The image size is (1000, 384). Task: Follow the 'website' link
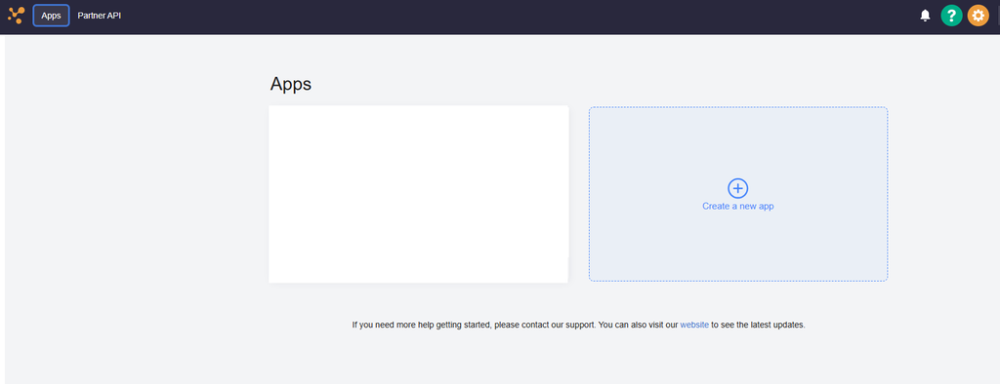(x=694, y=325)
